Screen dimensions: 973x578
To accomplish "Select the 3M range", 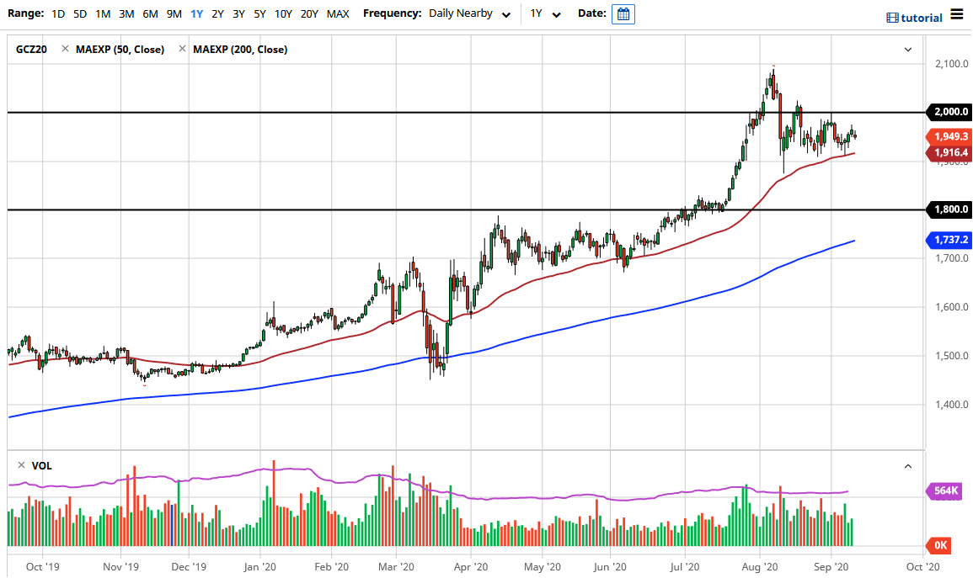I will (126, 13).
